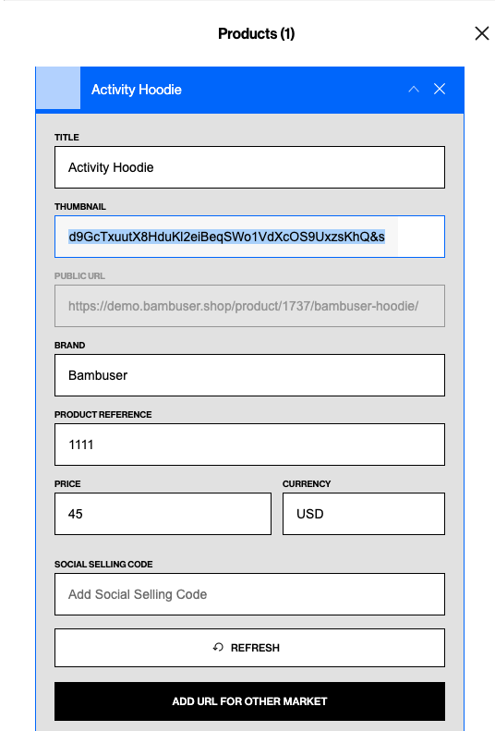Click the Currency field showing USD
Viewport: 495px width, 731px height.
coord(364,514)
